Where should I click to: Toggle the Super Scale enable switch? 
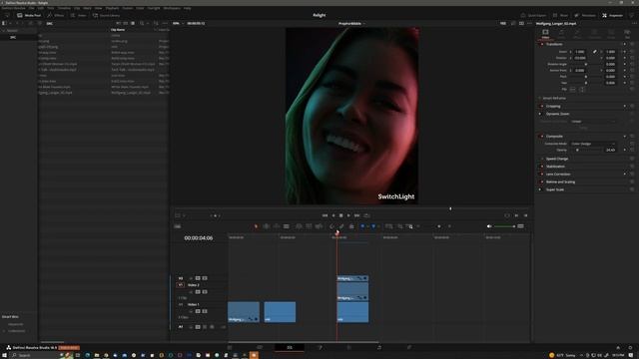540,189
